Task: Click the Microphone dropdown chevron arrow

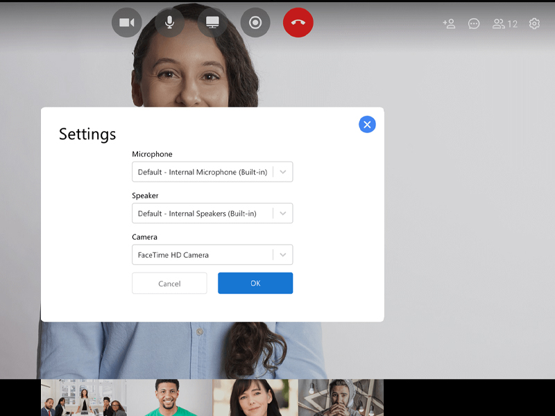Action: pos(283,172)
